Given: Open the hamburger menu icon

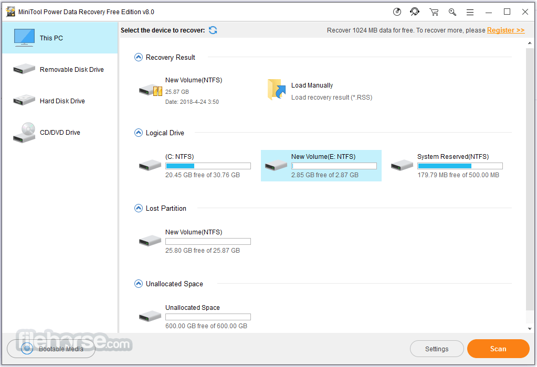Looking at the screenshot, I should click(470, 12).
